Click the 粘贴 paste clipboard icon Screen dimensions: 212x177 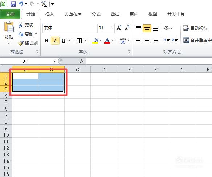pyautogui.click(x=9, y=27)
